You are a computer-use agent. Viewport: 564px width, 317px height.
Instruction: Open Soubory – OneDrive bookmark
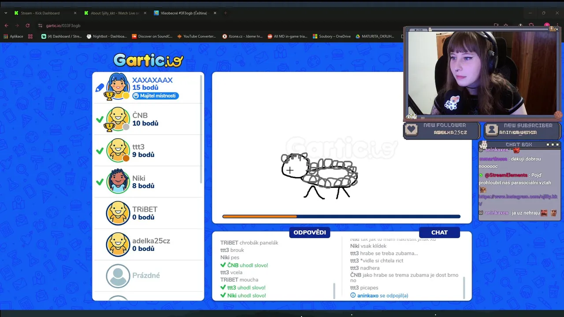[332, 37]
